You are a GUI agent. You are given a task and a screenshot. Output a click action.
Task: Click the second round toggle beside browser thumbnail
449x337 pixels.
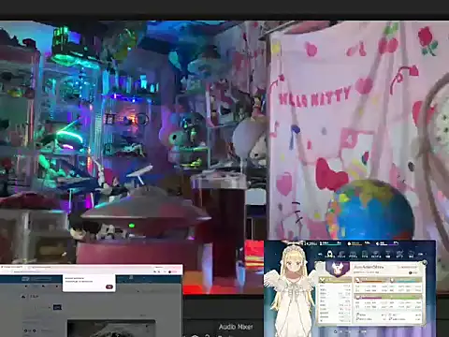click(34, 330)
